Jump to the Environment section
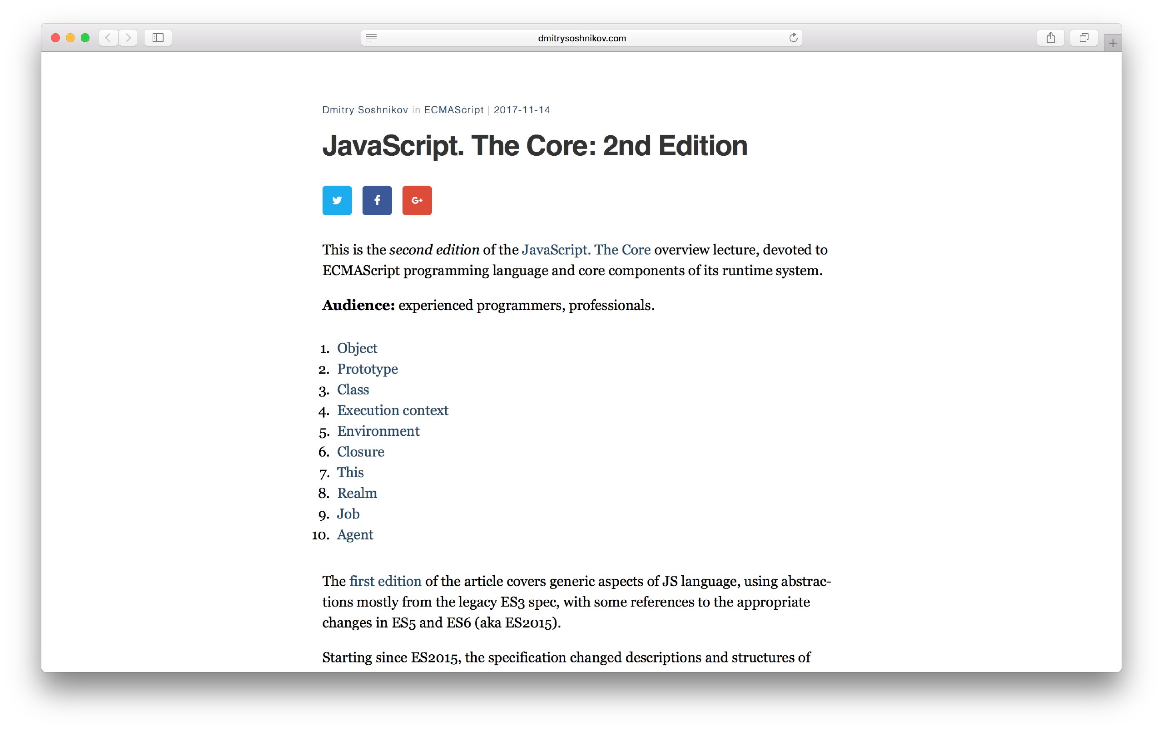 click(x=378, y=431)
